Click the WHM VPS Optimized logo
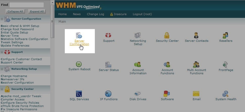The image size is (245, 112). pyautogui.click(x=79, y=6)
